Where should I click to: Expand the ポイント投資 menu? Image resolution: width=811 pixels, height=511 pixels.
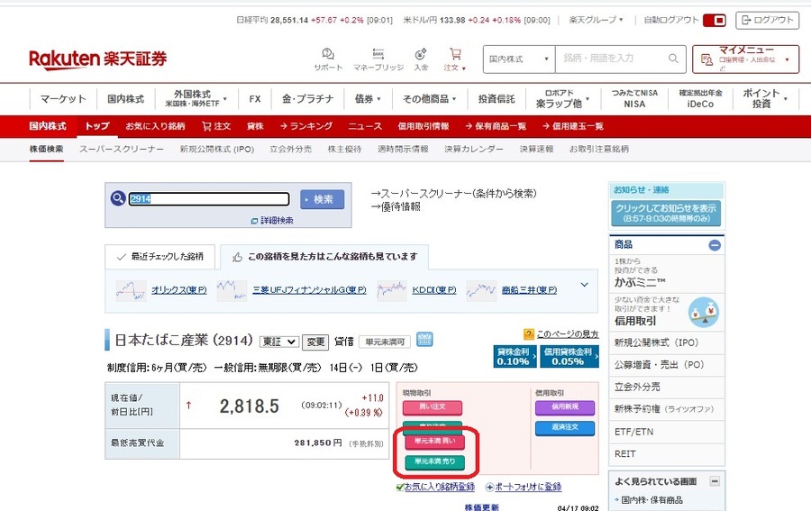pos(764,99)
